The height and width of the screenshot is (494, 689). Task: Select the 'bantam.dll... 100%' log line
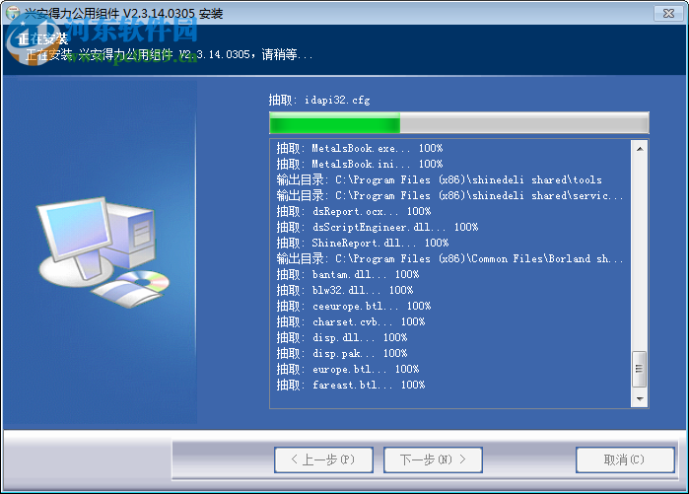coord(348,275)
